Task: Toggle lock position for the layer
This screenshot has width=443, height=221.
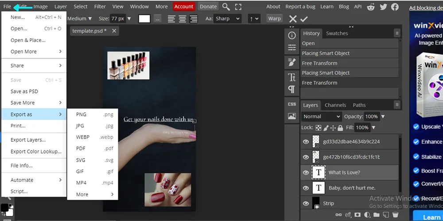Action: (x=333, y=128)
